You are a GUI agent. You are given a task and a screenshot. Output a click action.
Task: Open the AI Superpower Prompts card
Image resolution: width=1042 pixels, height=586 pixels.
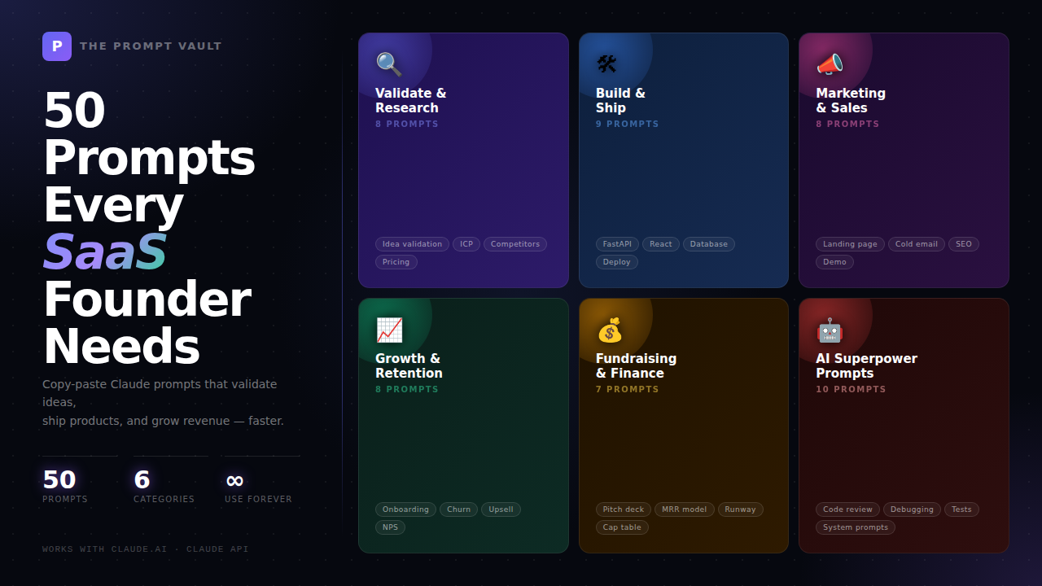[x=904, y=425]
